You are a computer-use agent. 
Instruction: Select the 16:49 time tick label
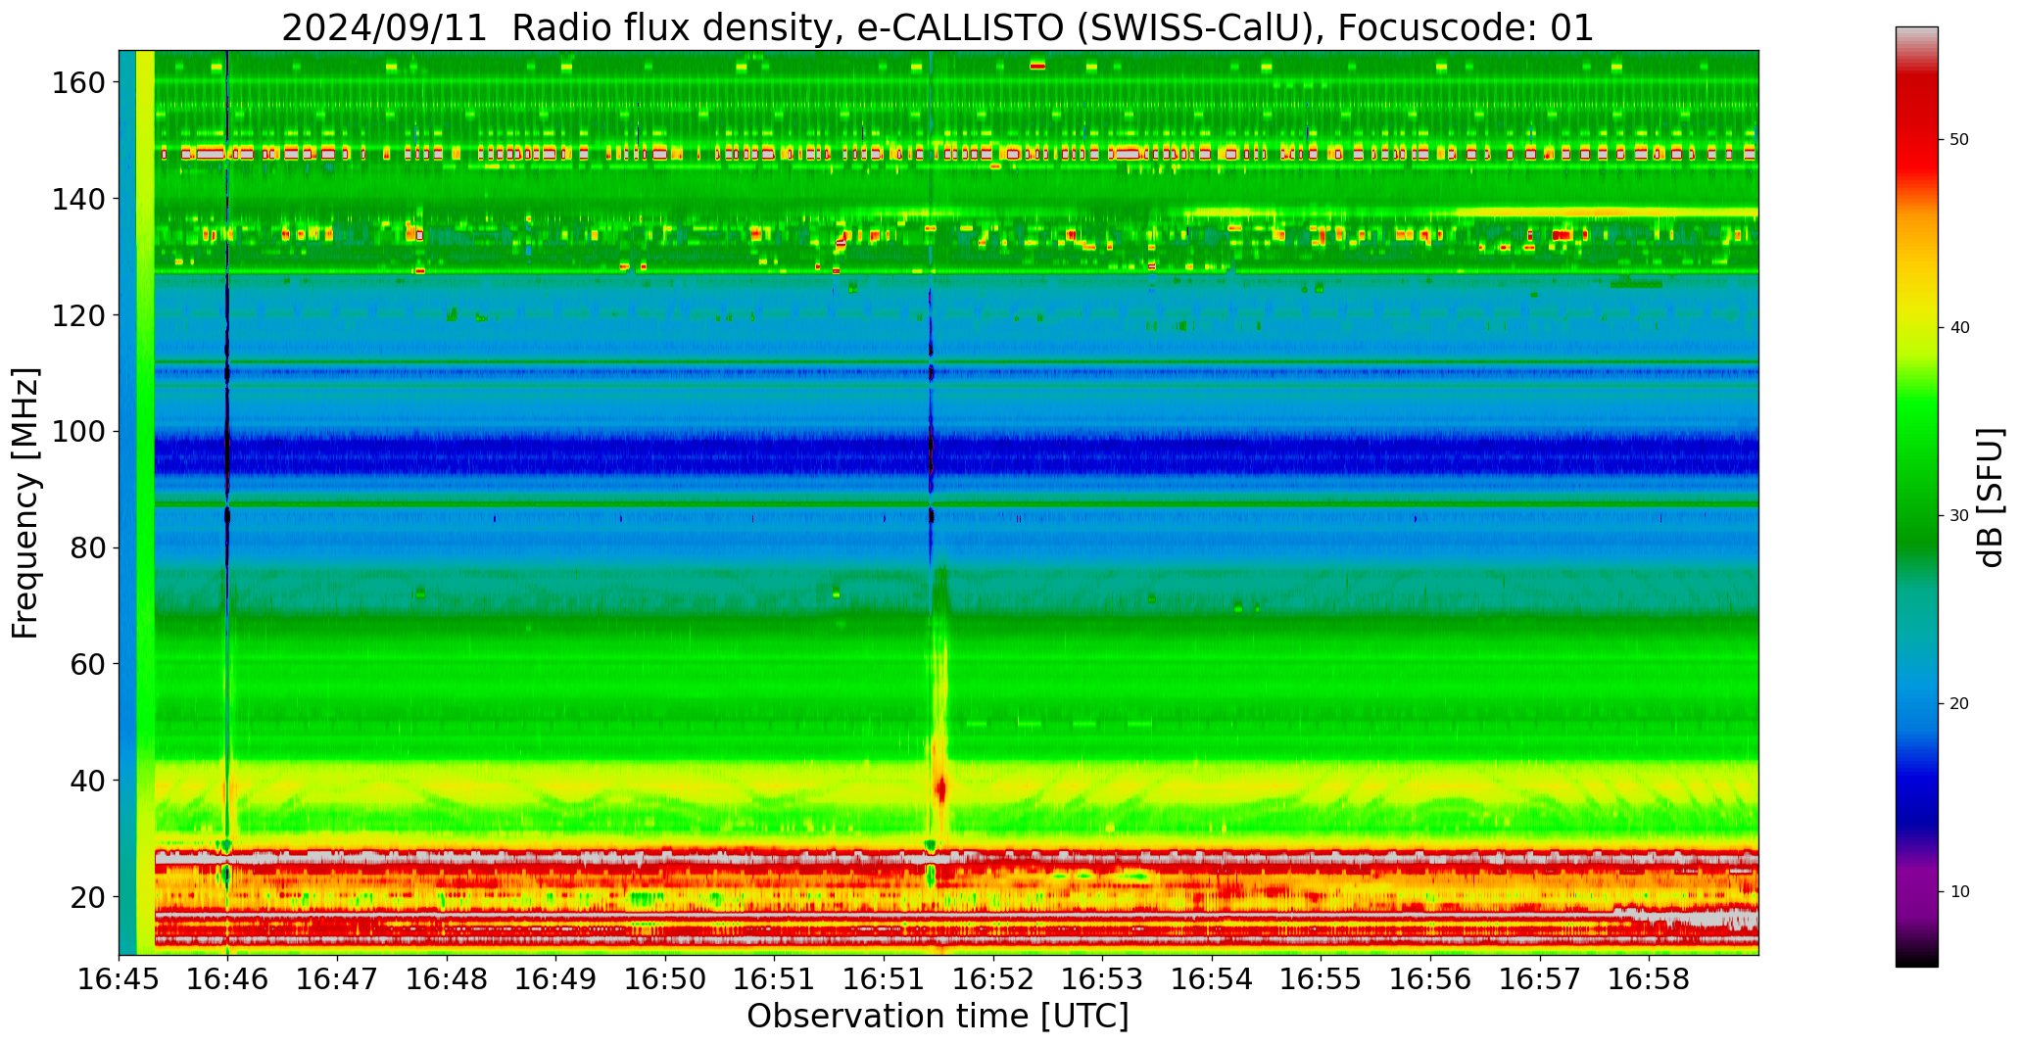[556, 978]
